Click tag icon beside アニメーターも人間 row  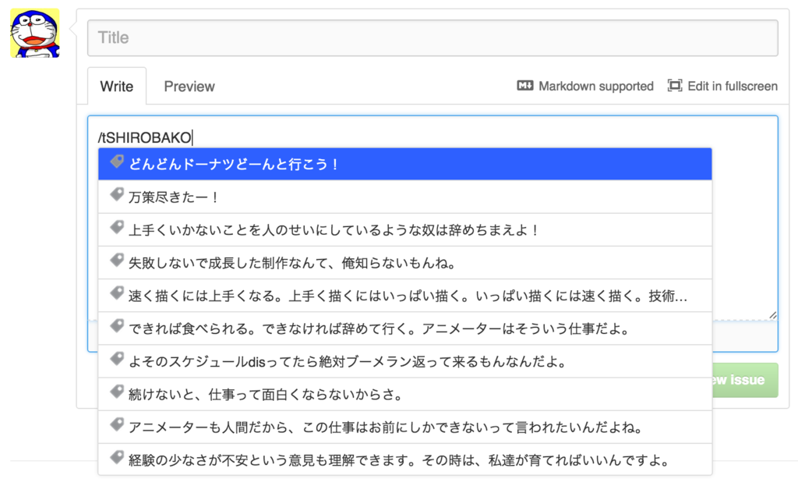pyautogui.click(x=117, y=425)
